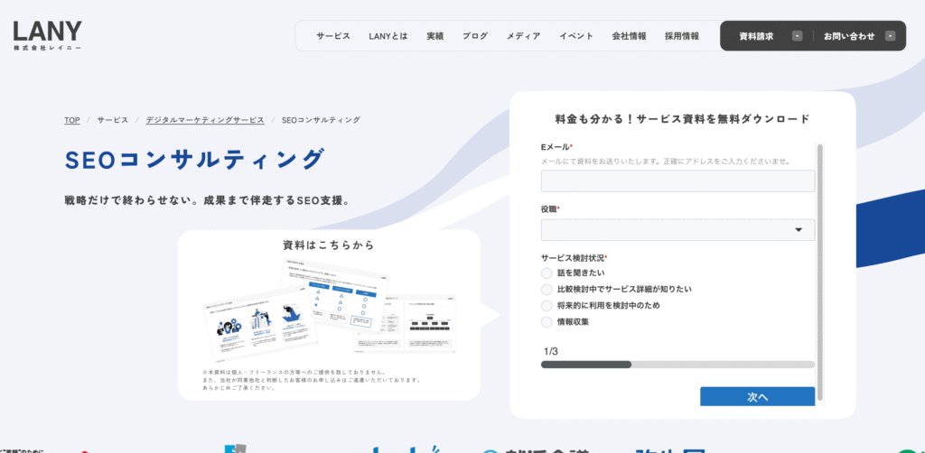Go to LANYとは menu item
The image size is (925, 453).
click(x=388, y=36)
